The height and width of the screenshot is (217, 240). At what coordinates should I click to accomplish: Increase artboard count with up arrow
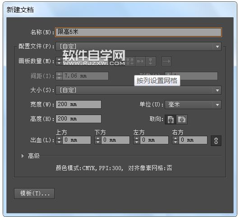[x=59, y=60]
